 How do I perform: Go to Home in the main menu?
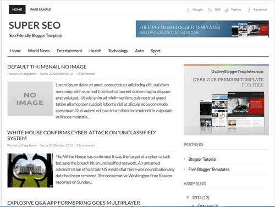pos(15,51)
